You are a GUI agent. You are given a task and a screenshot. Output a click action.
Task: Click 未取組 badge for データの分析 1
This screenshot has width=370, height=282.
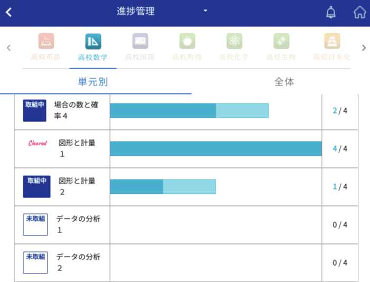(x=35, y=225)
